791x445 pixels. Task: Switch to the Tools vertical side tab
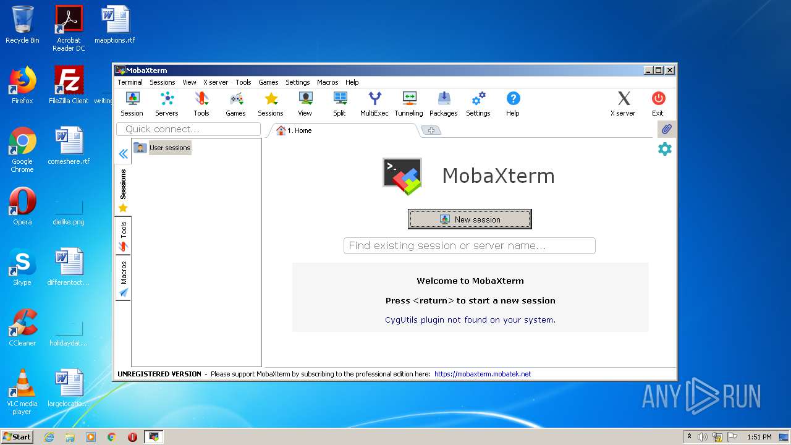click(123, 237)
